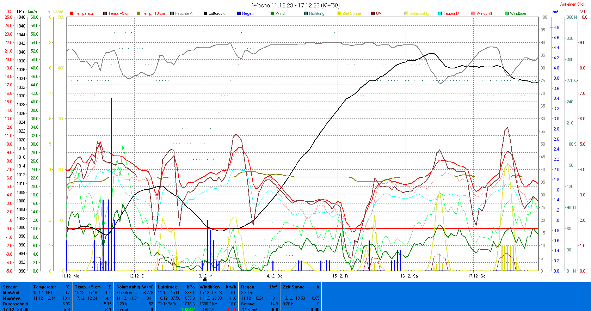Click the 'Taupunkt' legend label
591x311 pixels.
pos(451,13)
